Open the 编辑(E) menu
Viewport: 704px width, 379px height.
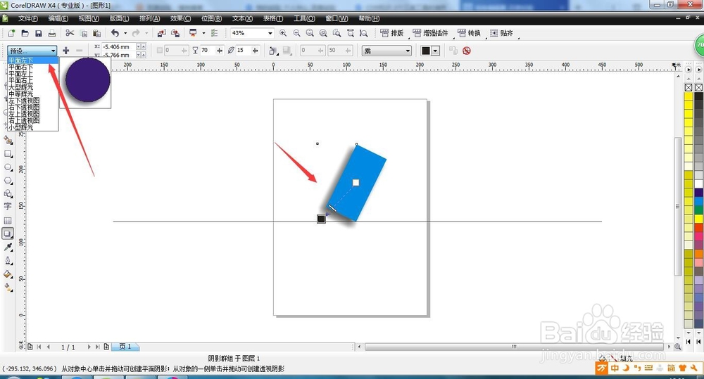point(58,18)
